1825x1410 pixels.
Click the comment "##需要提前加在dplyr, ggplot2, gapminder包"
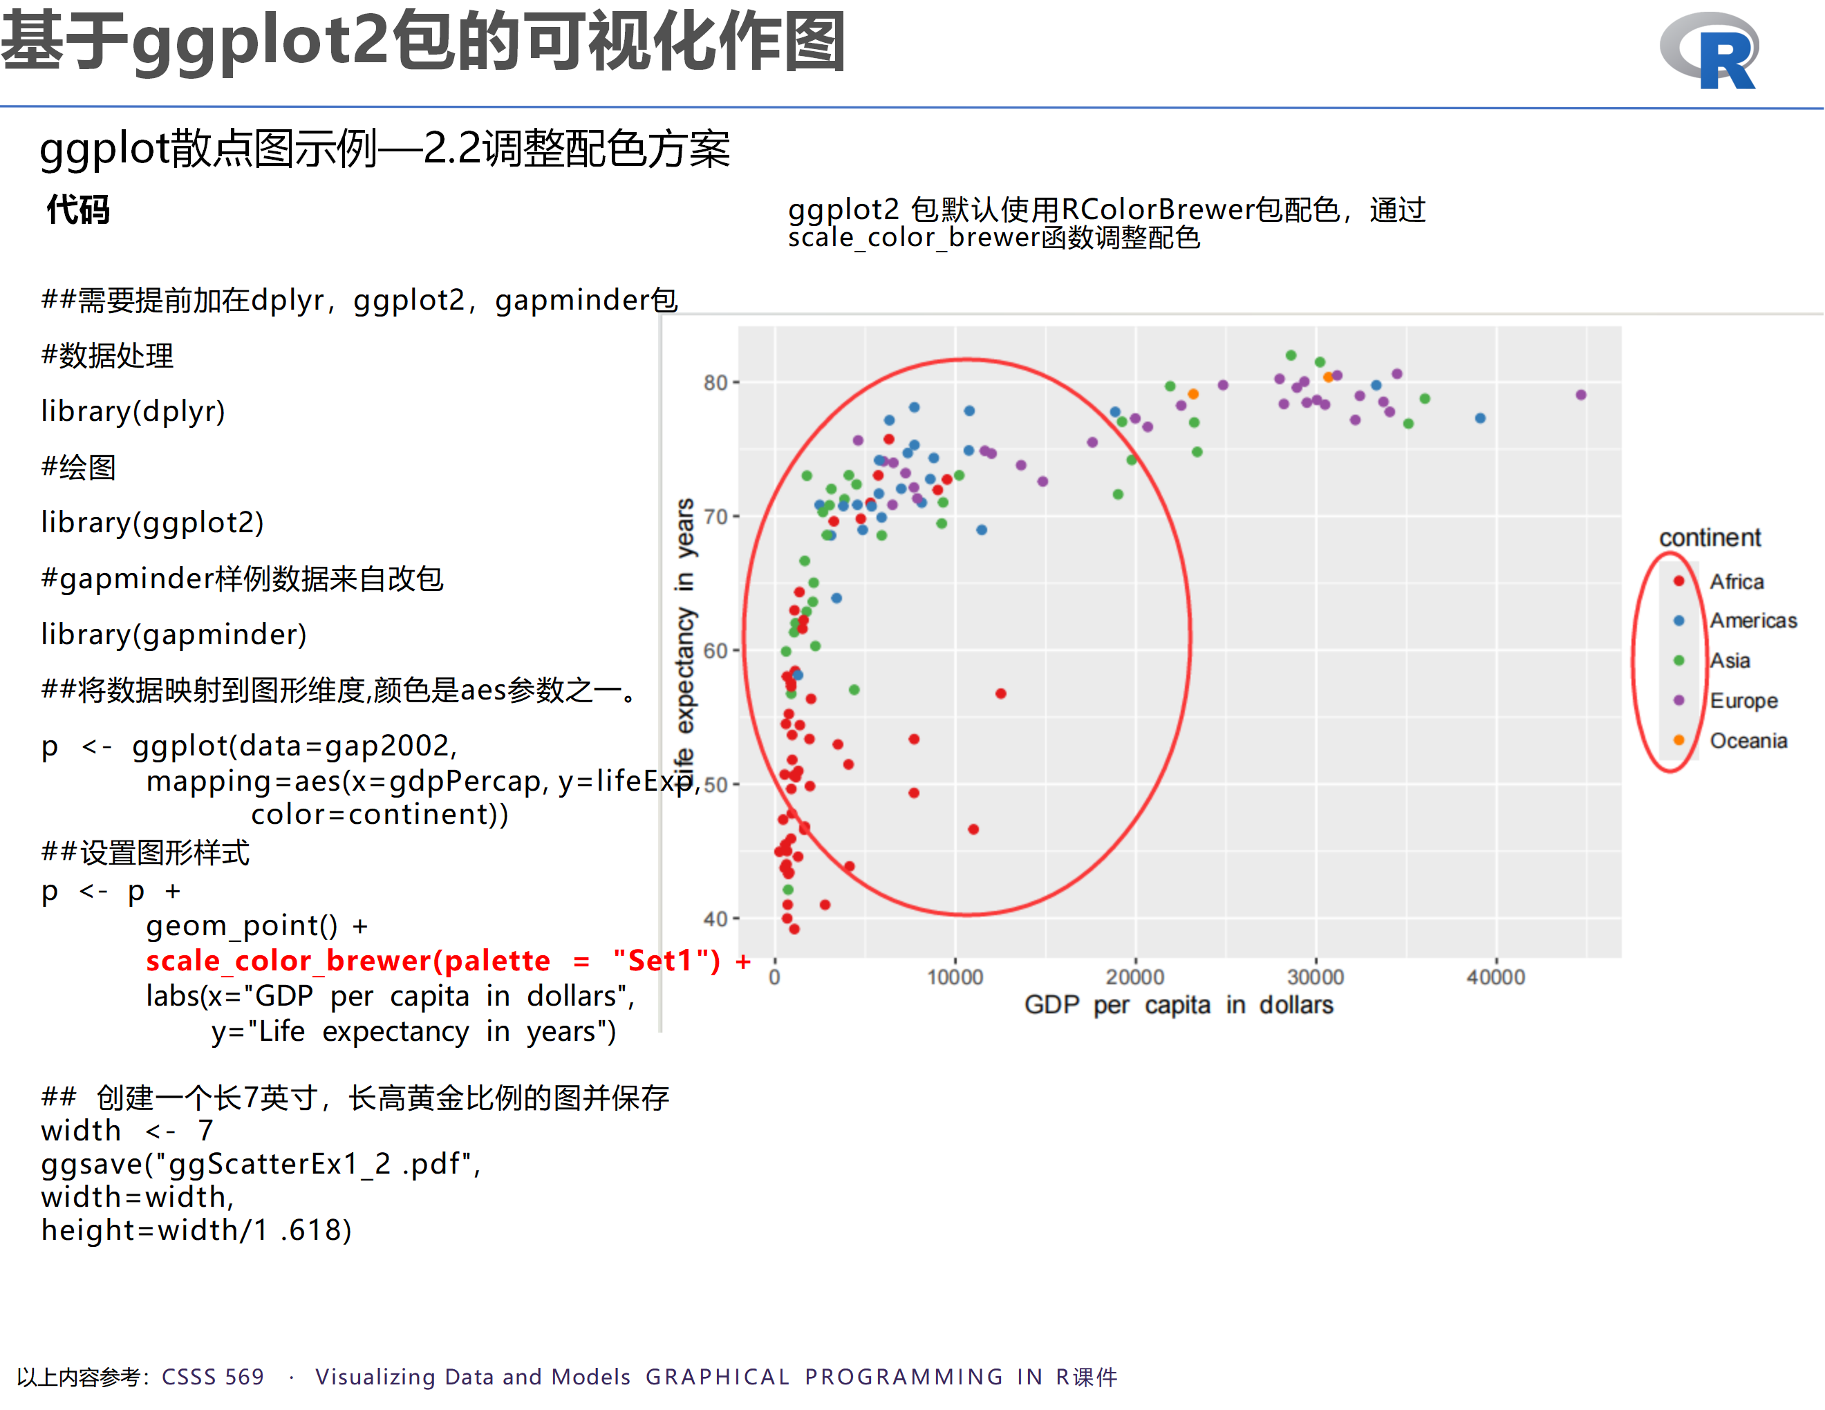(360, 300)
